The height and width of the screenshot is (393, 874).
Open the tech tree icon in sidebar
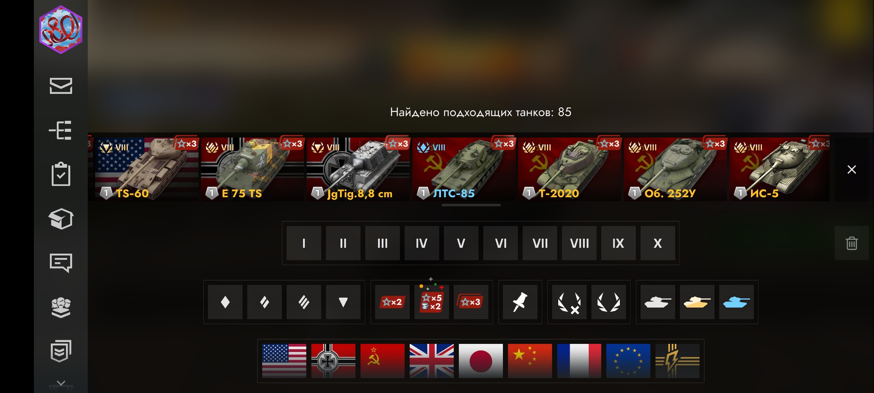point(60,130)
